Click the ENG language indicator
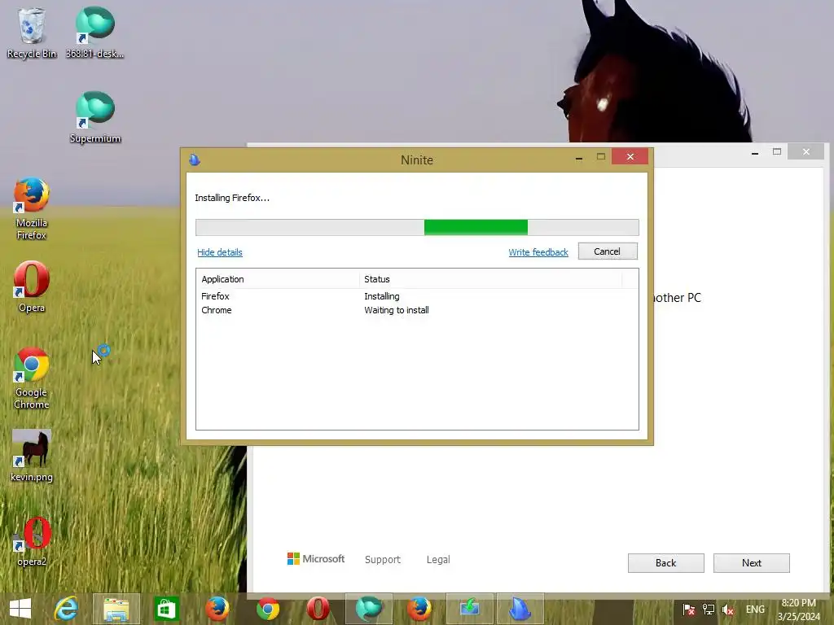Screen dimensions: 834x625 755,610
